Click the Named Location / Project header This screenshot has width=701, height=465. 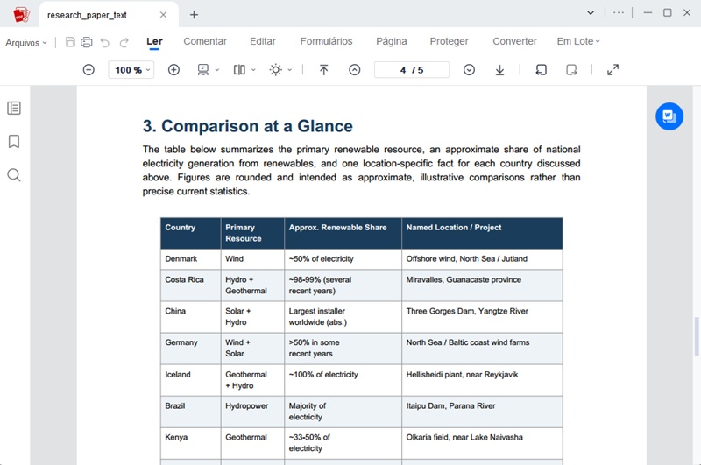tap(482, 233)
